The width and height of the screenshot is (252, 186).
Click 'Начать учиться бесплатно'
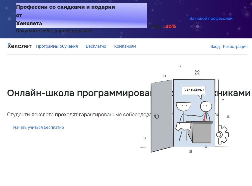(x=39, y=127)
